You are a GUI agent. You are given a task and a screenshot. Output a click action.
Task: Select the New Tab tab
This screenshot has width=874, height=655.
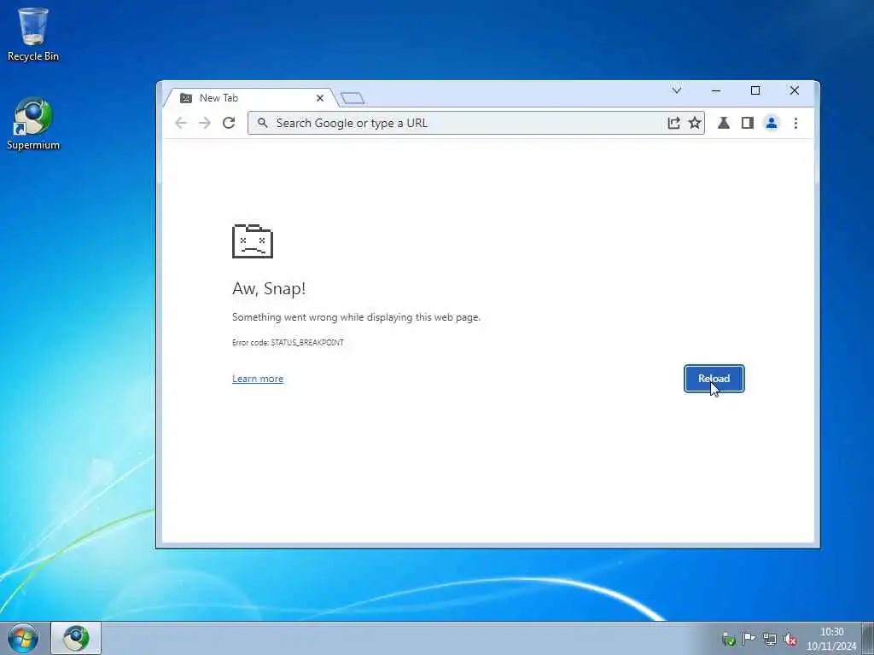click(251, 98)
